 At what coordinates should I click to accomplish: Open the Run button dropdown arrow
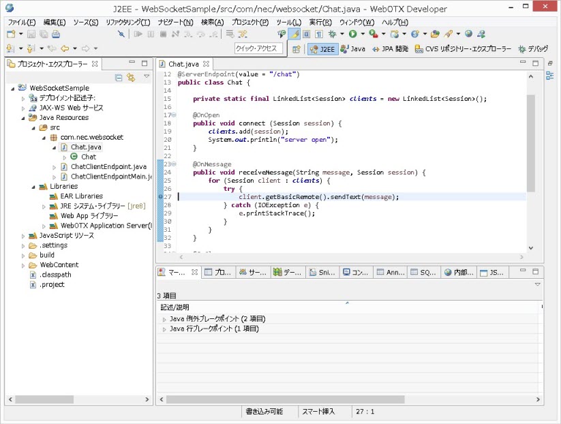point(361,34)
